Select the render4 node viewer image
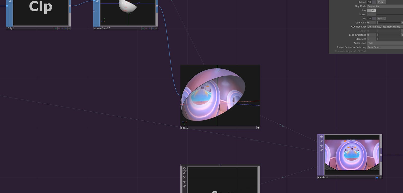This screenshot has width=403, height=193. pos(352,155)
